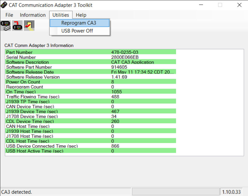Click USB Device Connected value 866

pyautogui.click(x=115, y=146)
